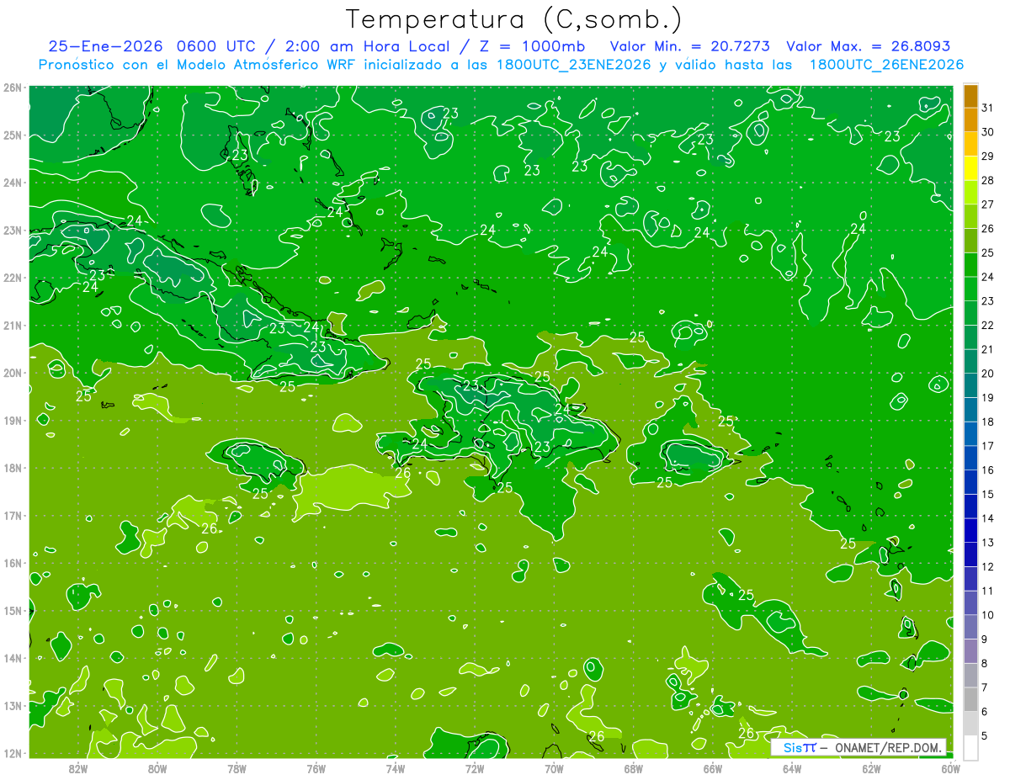Click the '5' label on the color legend

[x=985, y=735]
